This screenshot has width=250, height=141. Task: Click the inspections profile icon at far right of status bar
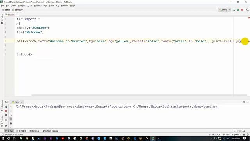coord(248,134)
